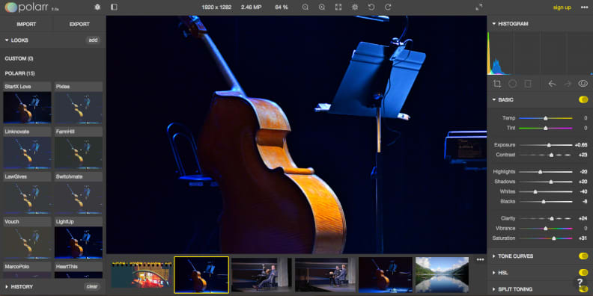Click the fit-to-screen icon
The image size is (593, 296).
338,7
